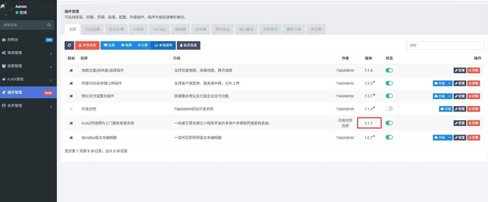488x202 pixels.
Task: Switch to 云存储 tab
Action: coord(201,29)
